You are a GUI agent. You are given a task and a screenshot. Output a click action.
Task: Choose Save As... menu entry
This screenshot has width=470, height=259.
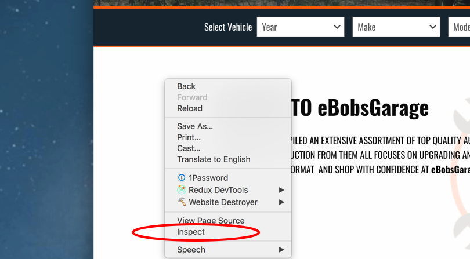228,126
